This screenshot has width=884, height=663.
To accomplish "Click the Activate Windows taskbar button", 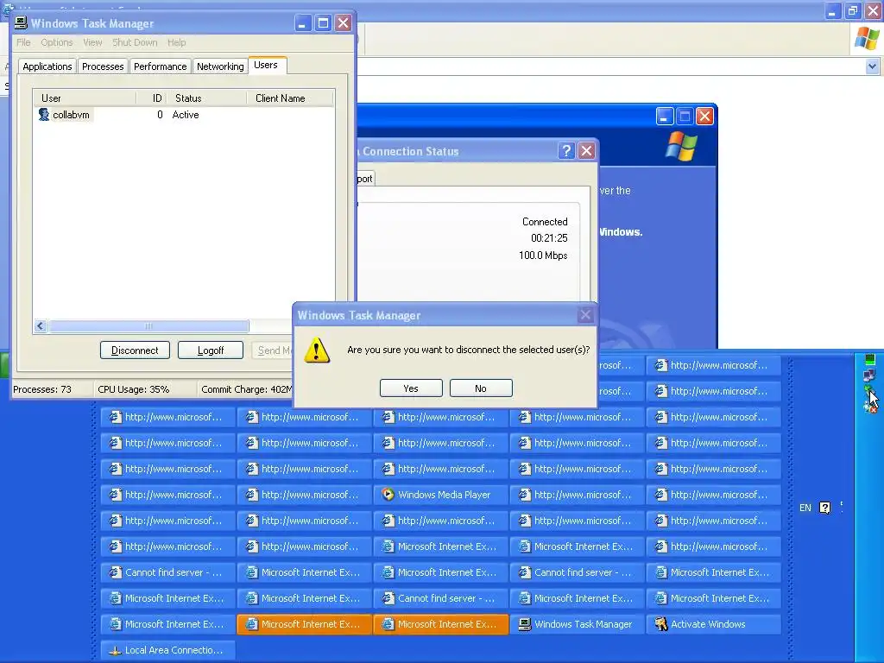I will tap(714, 624).
